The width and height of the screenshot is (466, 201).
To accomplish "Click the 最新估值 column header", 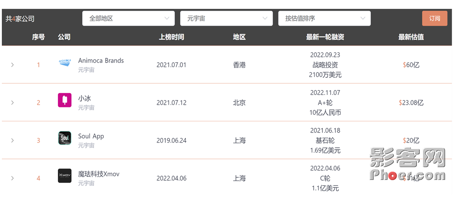I will click(x=411, y=37).
